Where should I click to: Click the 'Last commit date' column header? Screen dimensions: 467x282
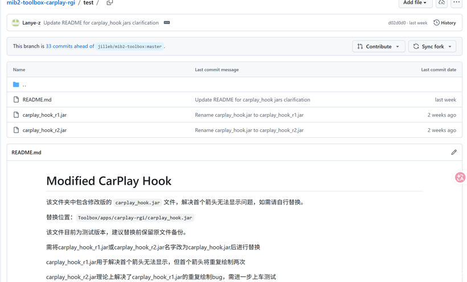pos(439,70)
